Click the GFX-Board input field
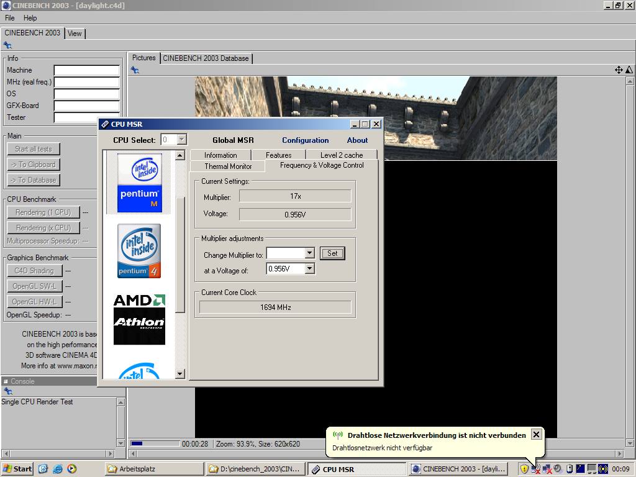This screenshot has width=636, height=477. point(87,106)
